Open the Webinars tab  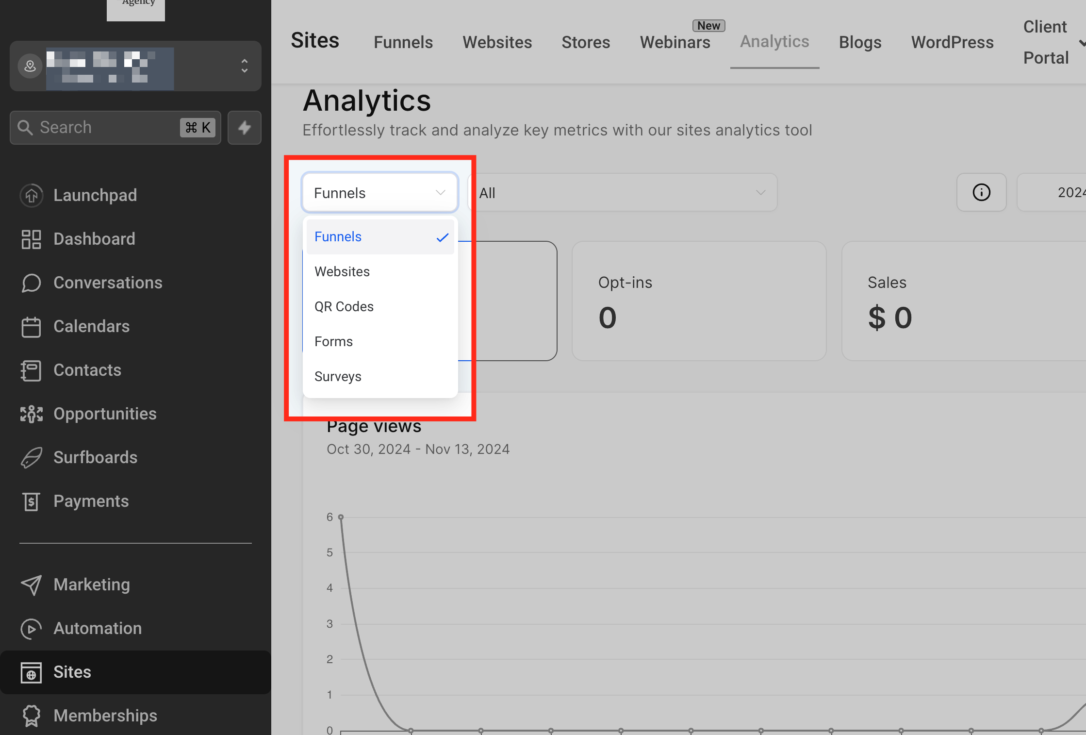click(x=675, y=42)
